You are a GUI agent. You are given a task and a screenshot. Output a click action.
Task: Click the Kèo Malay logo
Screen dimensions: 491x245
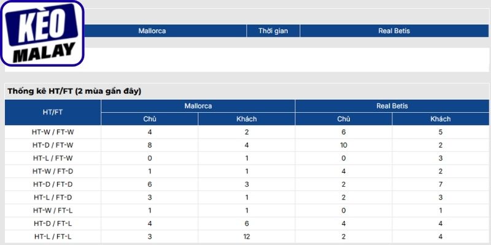click(42, 34)
